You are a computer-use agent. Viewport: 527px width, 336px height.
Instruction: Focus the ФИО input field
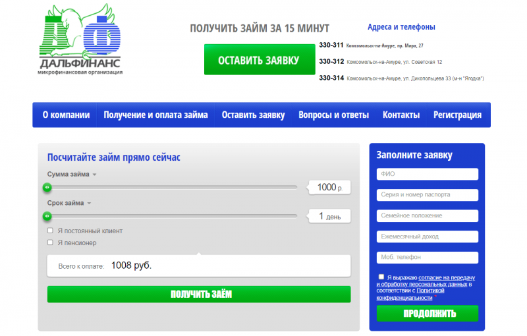[427, 174]
